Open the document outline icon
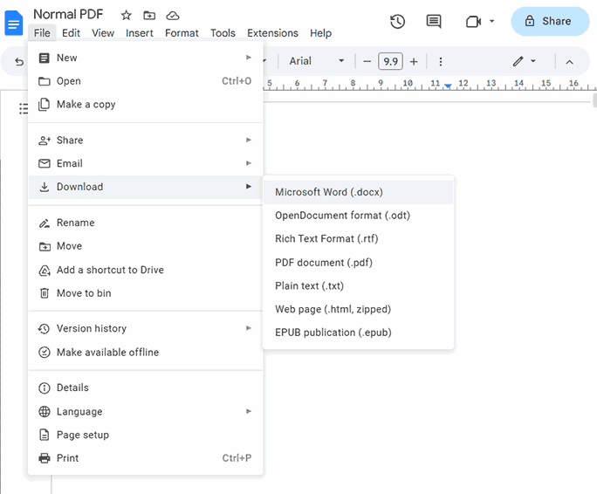The width and height of the screenshot is (597, 494). coord(24,108)
